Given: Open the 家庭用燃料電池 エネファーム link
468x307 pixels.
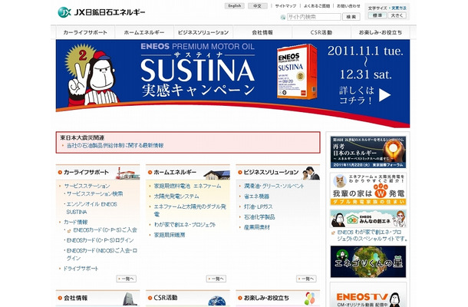Looking at the screenshot, I should pos(187,186).
